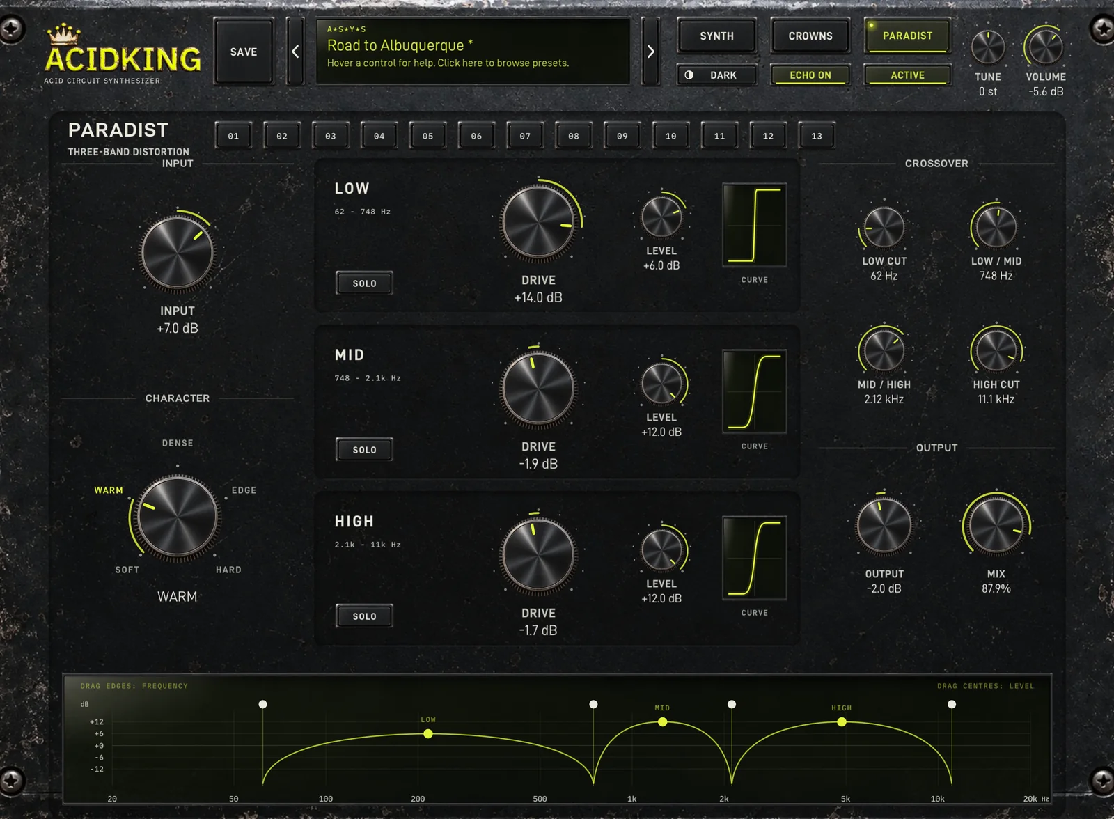Click the High band Level knob
This screenshot has width=1114, height=819.
[661, 550]
